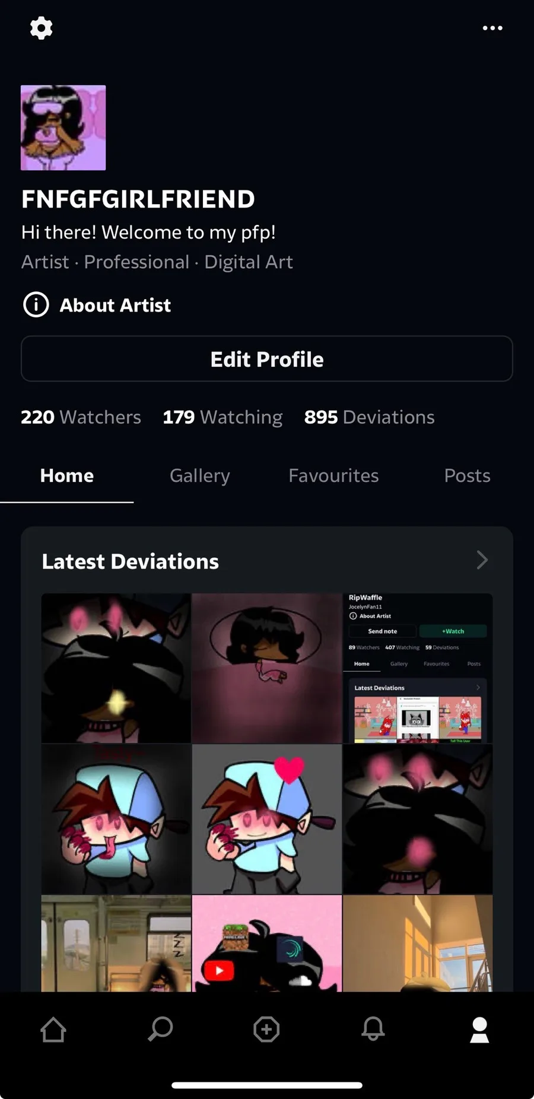Tap the About Artist info icon

click(36, 305)
